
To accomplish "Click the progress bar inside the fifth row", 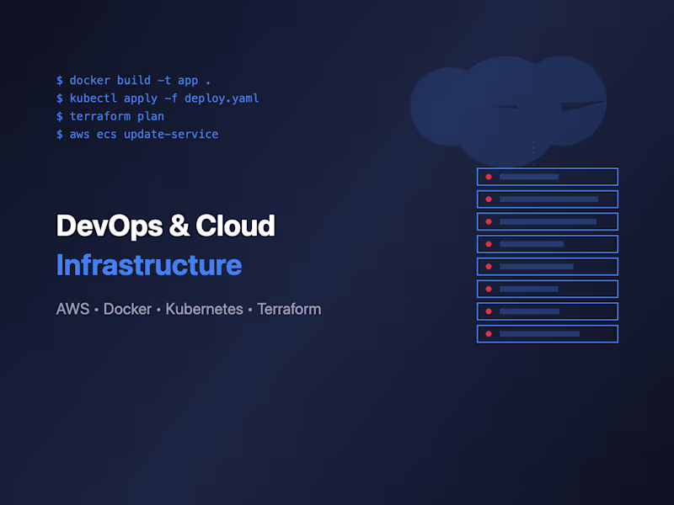I will coord(536,266).
